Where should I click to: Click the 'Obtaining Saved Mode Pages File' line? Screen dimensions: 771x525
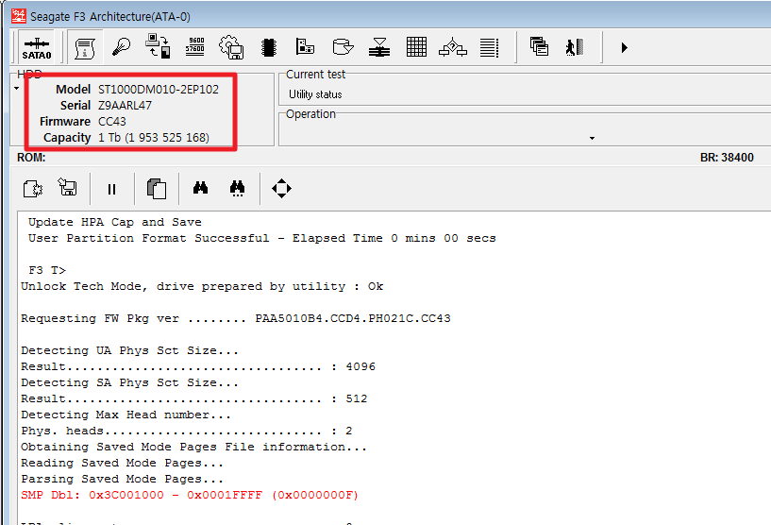pyautogui.click(x=194, y=447)
